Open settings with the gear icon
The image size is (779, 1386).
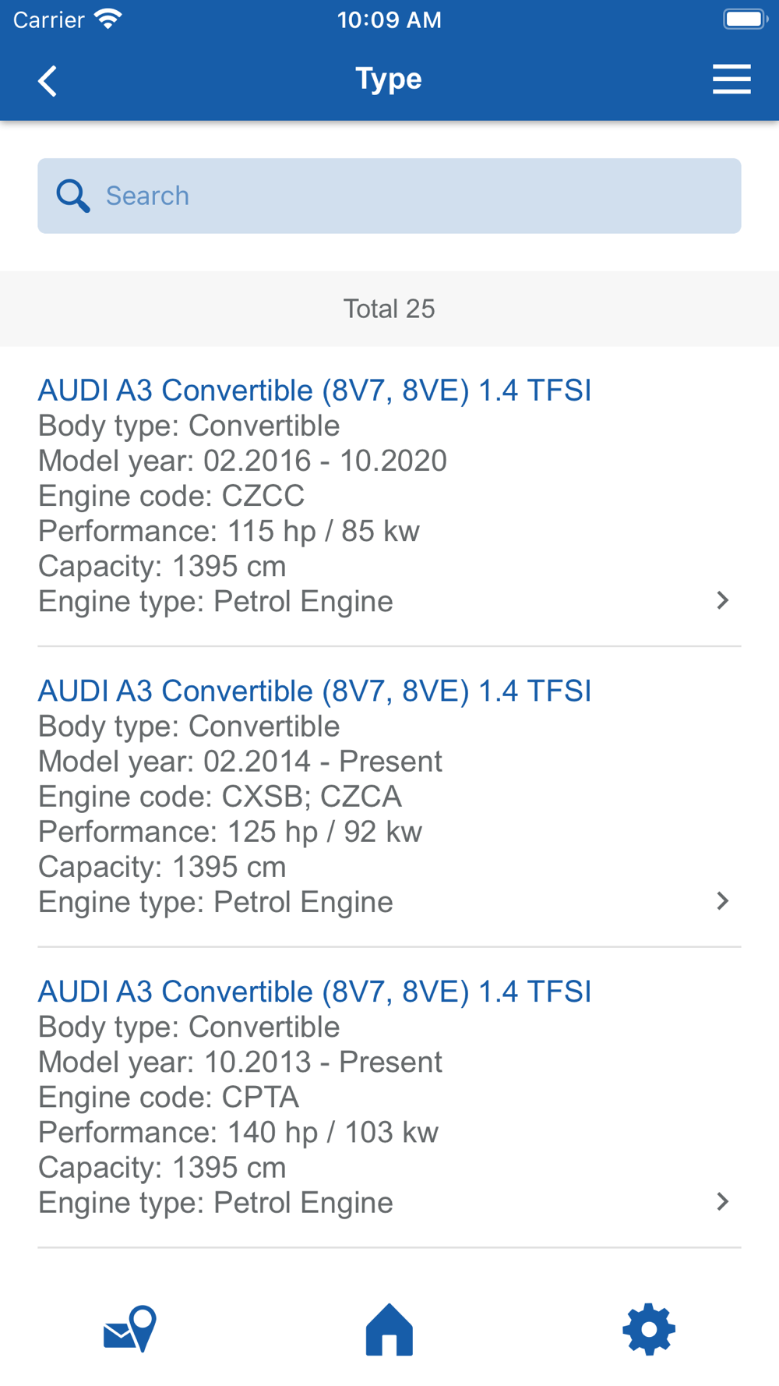(649, 1329)
